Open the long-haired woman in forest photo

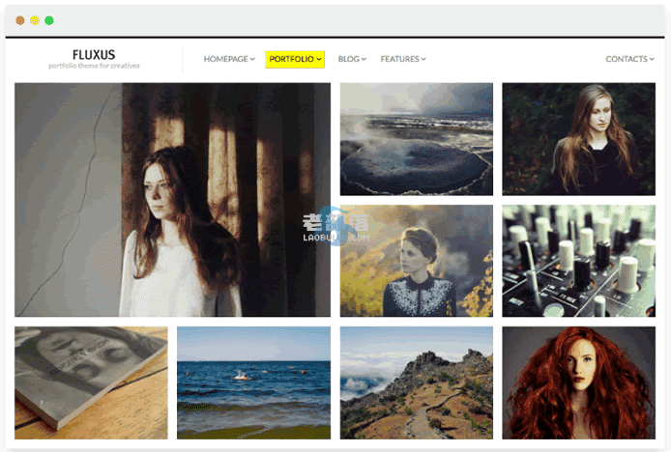pyautogui.click(x=578, y=139)
